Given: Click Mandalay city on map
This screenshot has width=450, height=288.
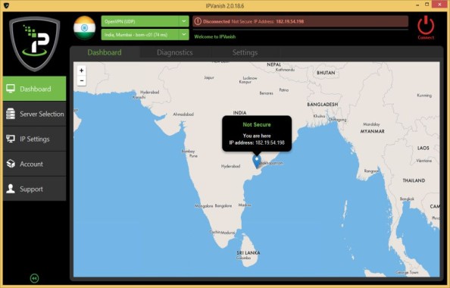Looking at the screenshot, I should [371, 124].
